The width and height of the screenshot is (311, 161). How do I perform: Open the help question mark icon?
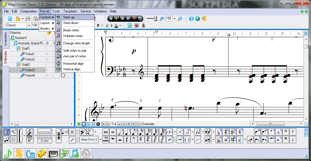(191, 19)
